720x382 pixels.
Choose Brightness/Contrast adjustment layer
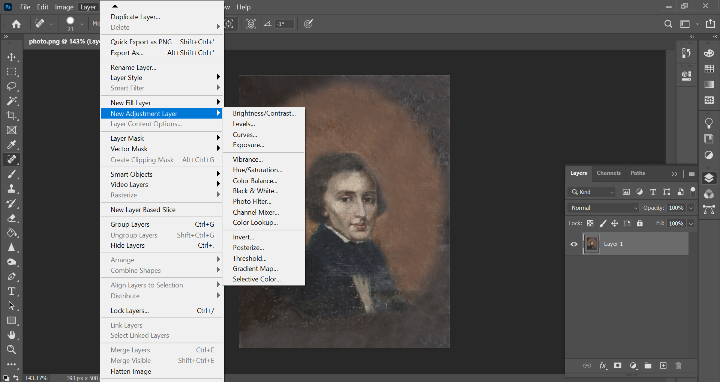(x=264, y=113)
